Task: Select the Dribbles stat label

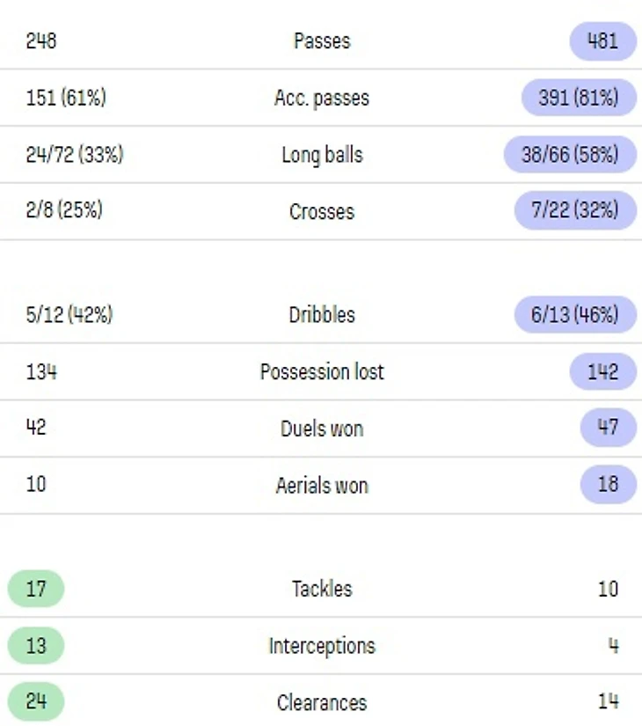Action: (322, 315)
